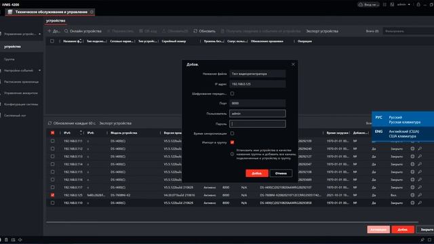
Task: Open the admin user dropdown in title bar
Action: [x=404, y=5]
